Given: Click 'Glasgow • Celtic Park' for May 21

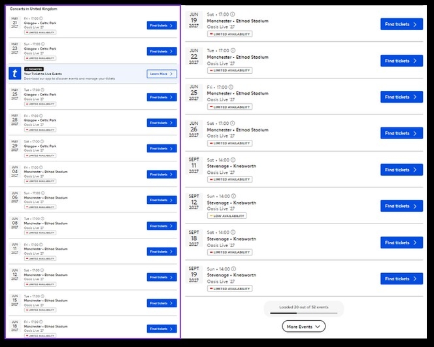Looking at the screenshot, I should pos(40,23).
